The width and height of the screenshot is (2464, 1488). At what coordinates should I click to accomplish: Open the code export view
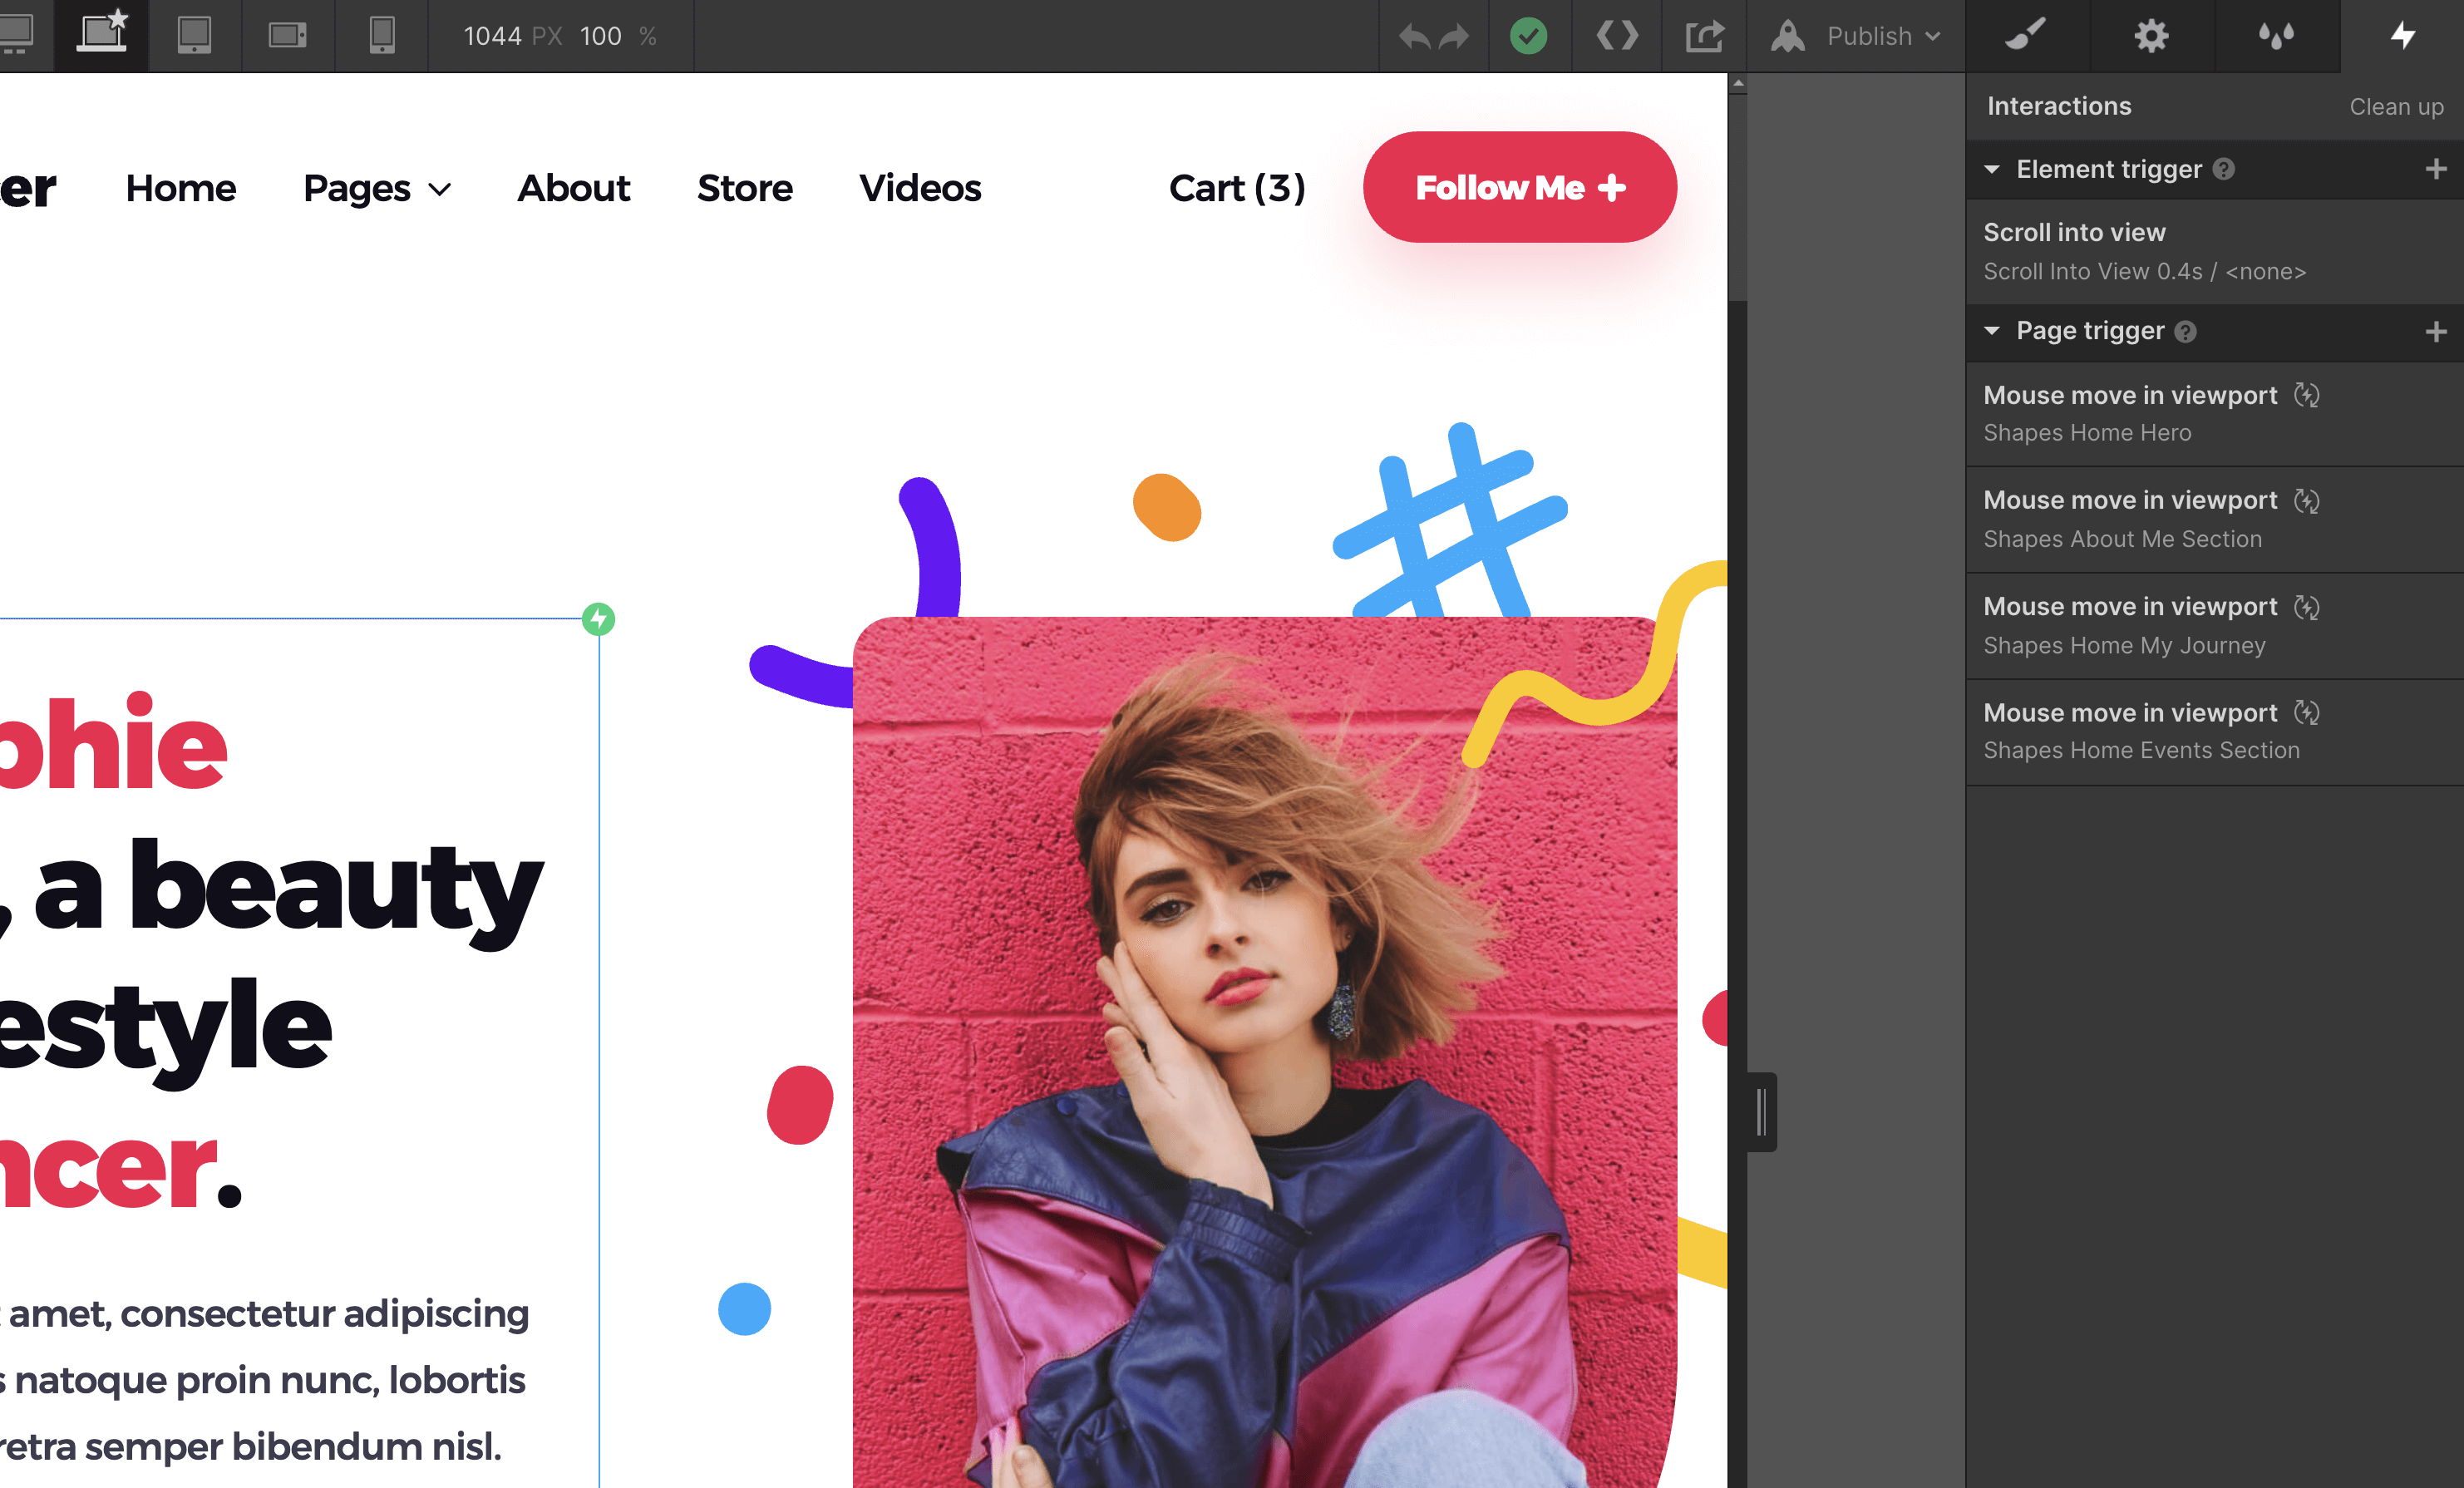(x=1616, y=36)
